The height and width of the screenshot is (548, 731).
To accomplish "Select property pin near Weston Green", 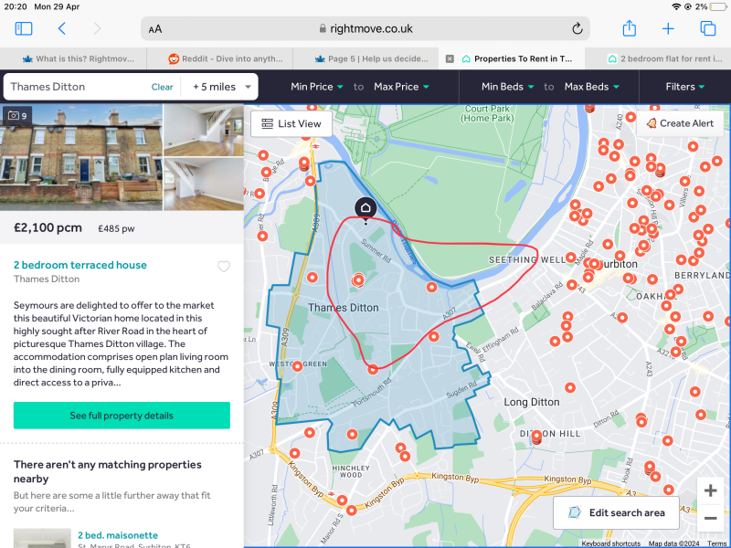I will [x=297, y=366].
